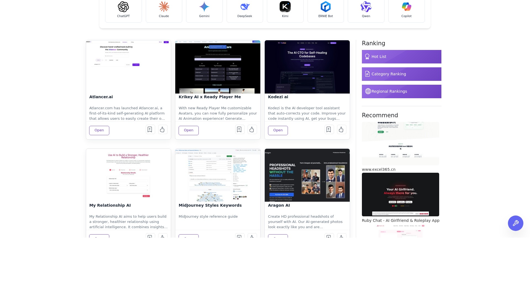Click the Kodezi ai card title

coord(278,97)
